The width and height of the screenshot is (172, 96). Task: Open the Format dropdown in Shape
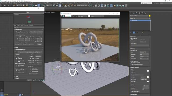tap(144, 57)
